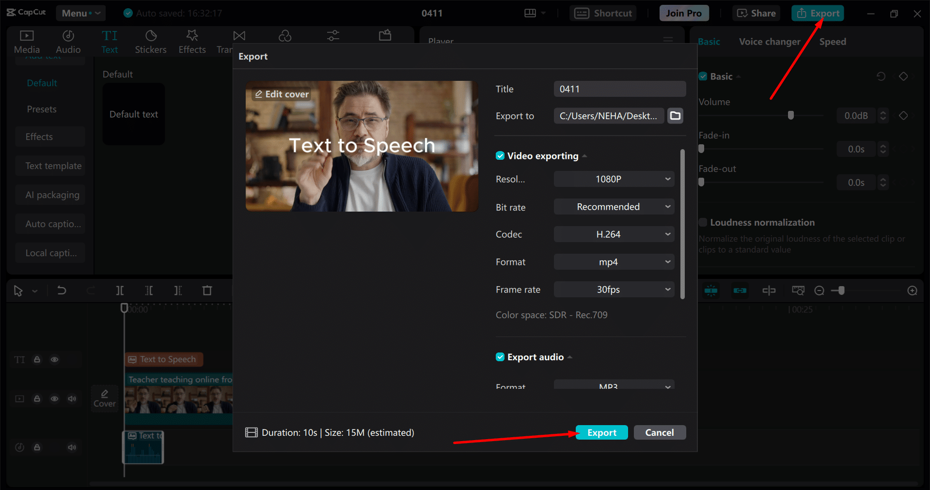Open the Frame rate 30fps dropdown
This screenshot has width=930, height=490.
614,290
